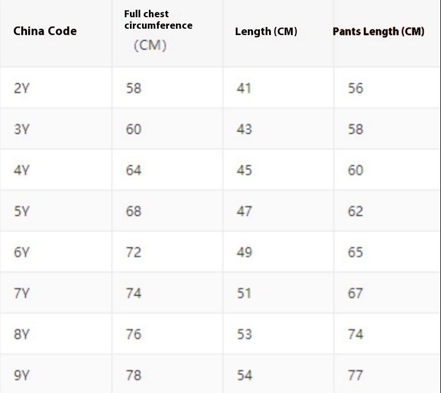Select the 2Y size row label

pyautogui.click(x=21, y=88)
